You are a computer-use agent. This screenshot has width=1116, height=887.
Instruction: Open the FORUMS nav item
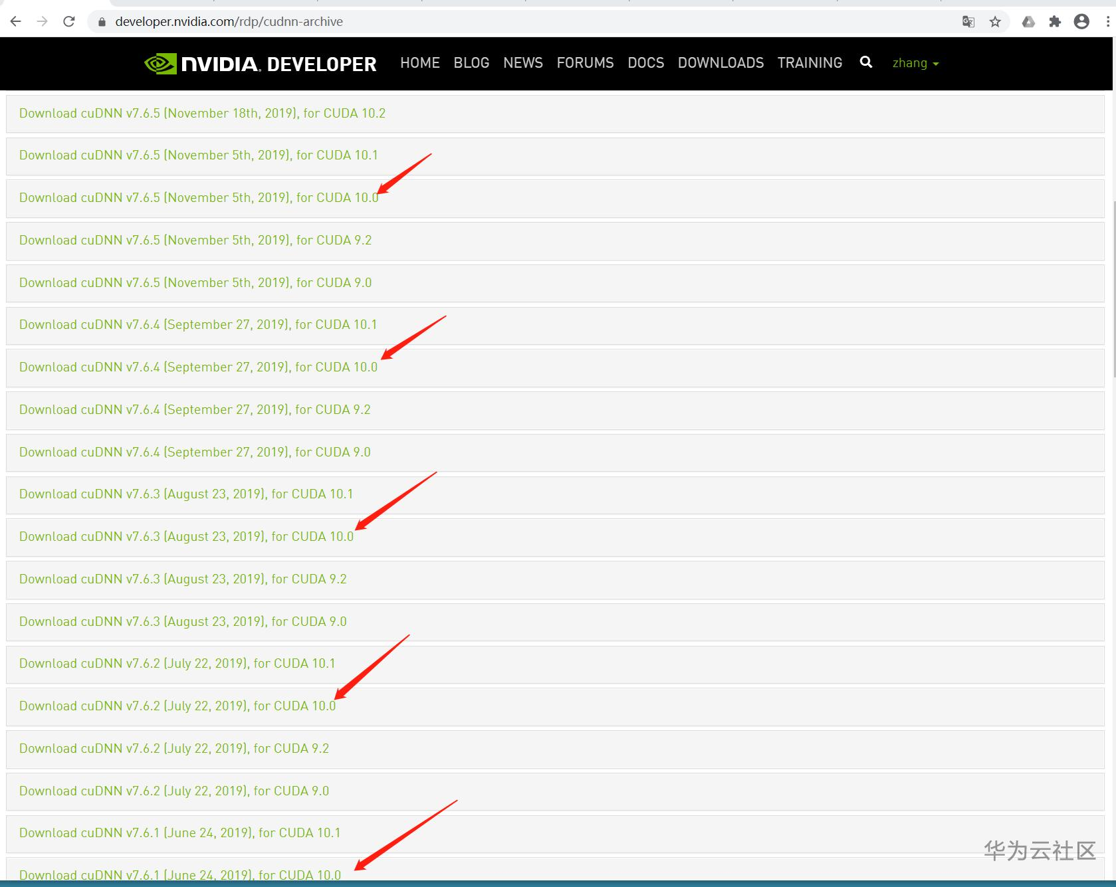[x=586, y=63]
